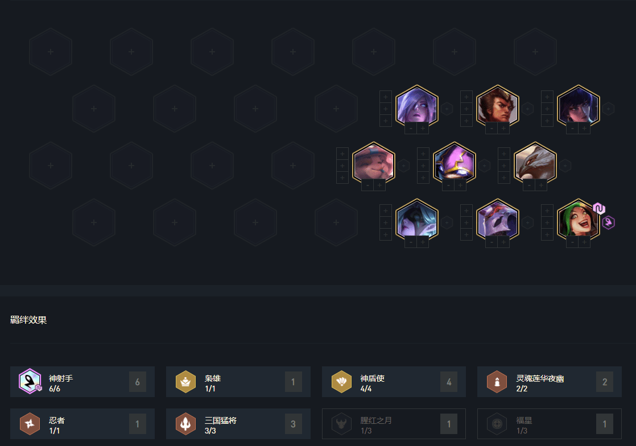Decrease star level under Teemo portrait

[x=367, y=185]
